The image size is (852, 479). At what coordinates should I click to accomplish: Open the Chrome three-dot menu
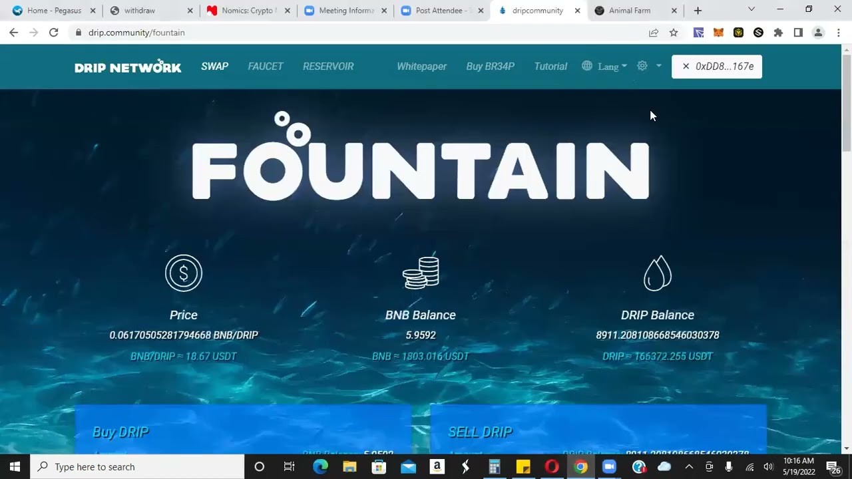click(x=838, y=33)
